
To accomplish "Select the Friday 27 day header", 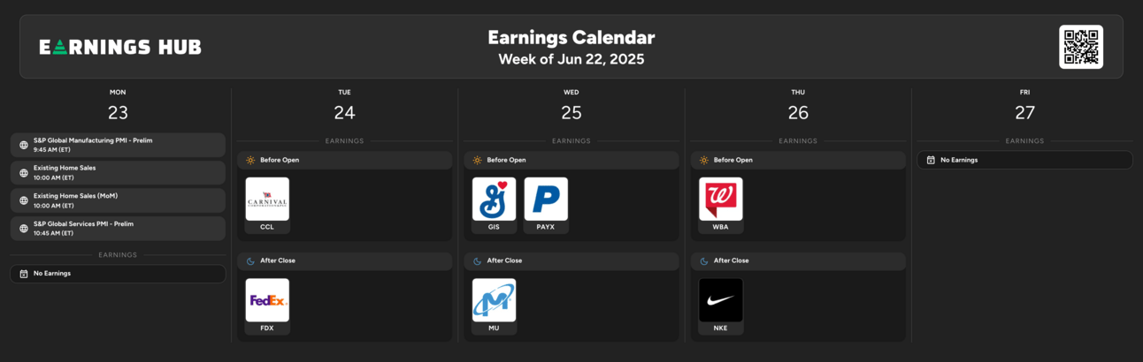I will [1024, 105].
